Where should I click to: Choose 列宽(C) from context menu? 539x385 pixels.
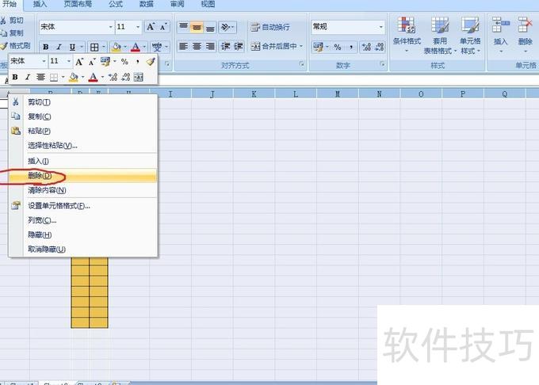click(83, 220)
